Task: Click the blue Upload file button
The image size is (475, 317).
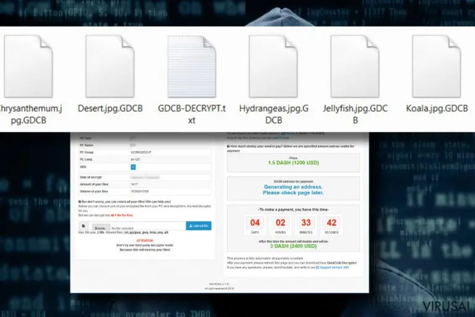Action: coord(199,226)
